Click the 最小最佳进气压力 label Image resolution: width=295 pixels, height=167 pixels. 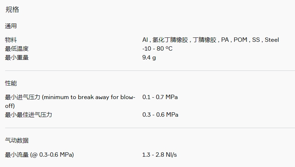pyautogui.click(x=28, y=115)
